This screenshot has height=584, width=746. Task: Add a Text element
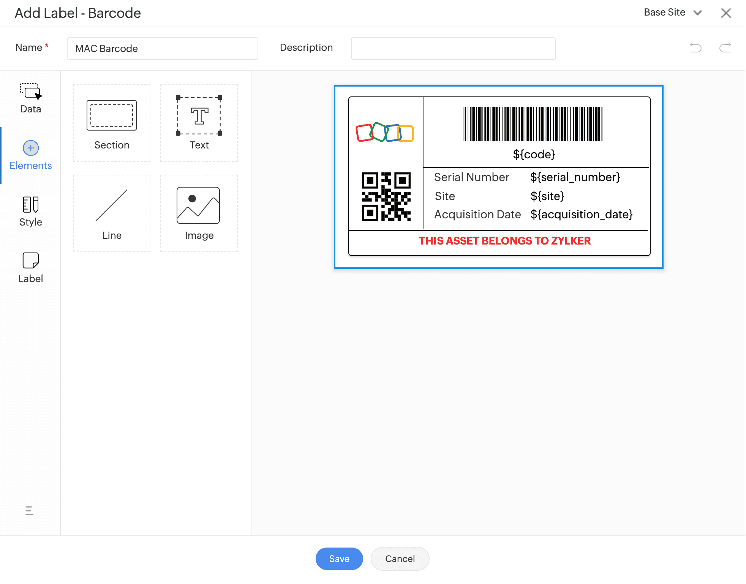tap(199, 123)
